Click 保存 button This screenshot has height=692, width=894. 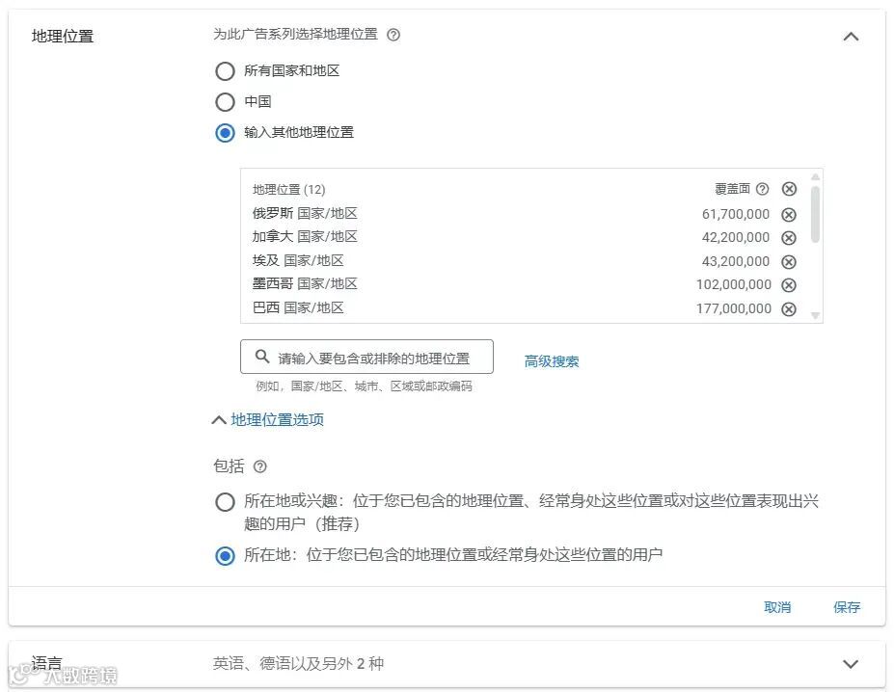pyautogui.click(x=847, y=607)
